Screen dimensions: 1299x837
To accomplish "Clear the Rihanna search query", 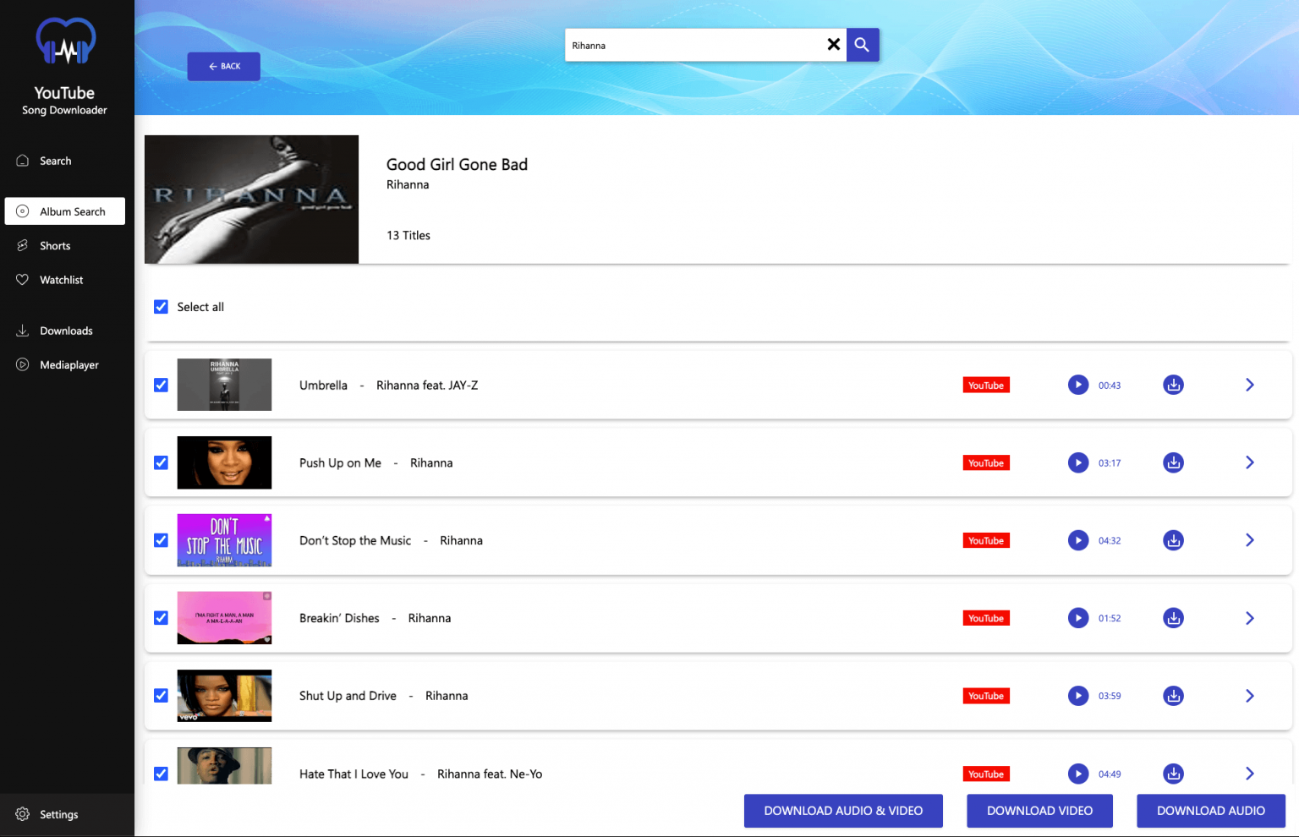I will click(833, 44).
